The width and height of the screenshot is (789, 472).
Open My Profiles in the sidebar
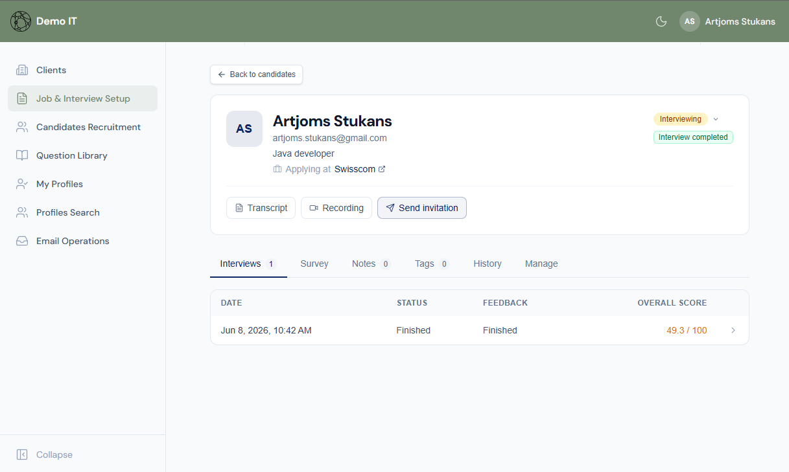83,184
